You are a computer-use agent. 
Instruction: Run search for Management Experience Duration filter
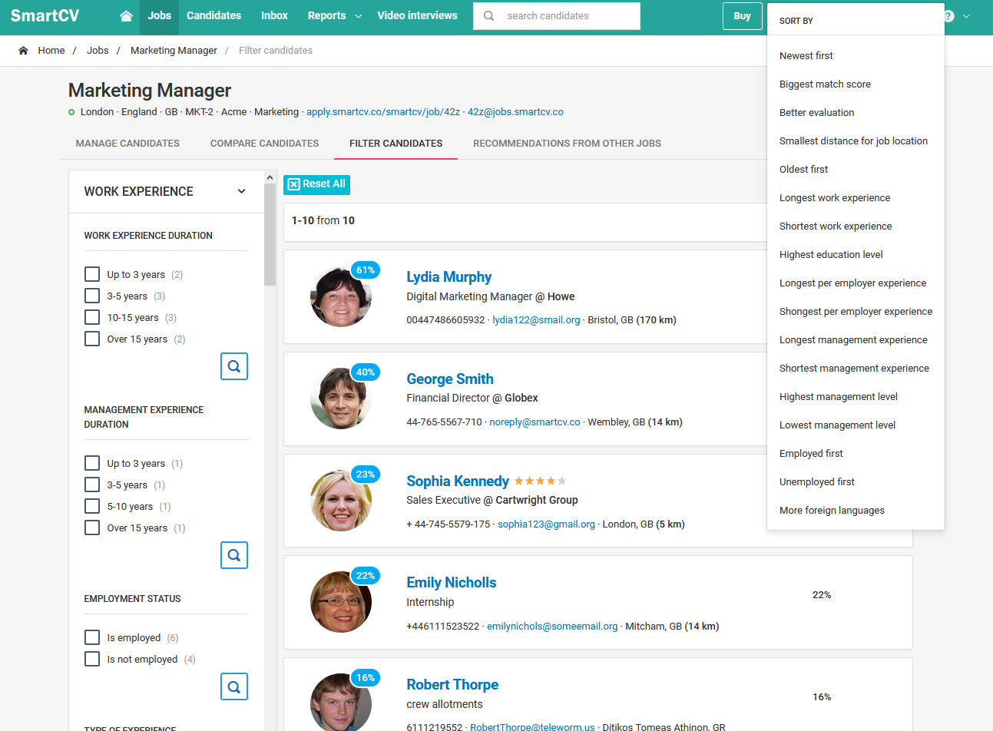click(234, 555)
